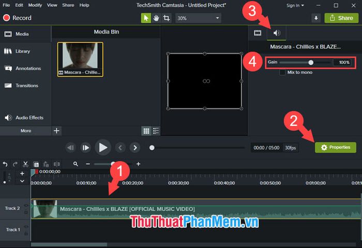Click the timeline zoom out minus
Image resolution: width=362 pixels, height=248 pixels.
tap(88, 164)
